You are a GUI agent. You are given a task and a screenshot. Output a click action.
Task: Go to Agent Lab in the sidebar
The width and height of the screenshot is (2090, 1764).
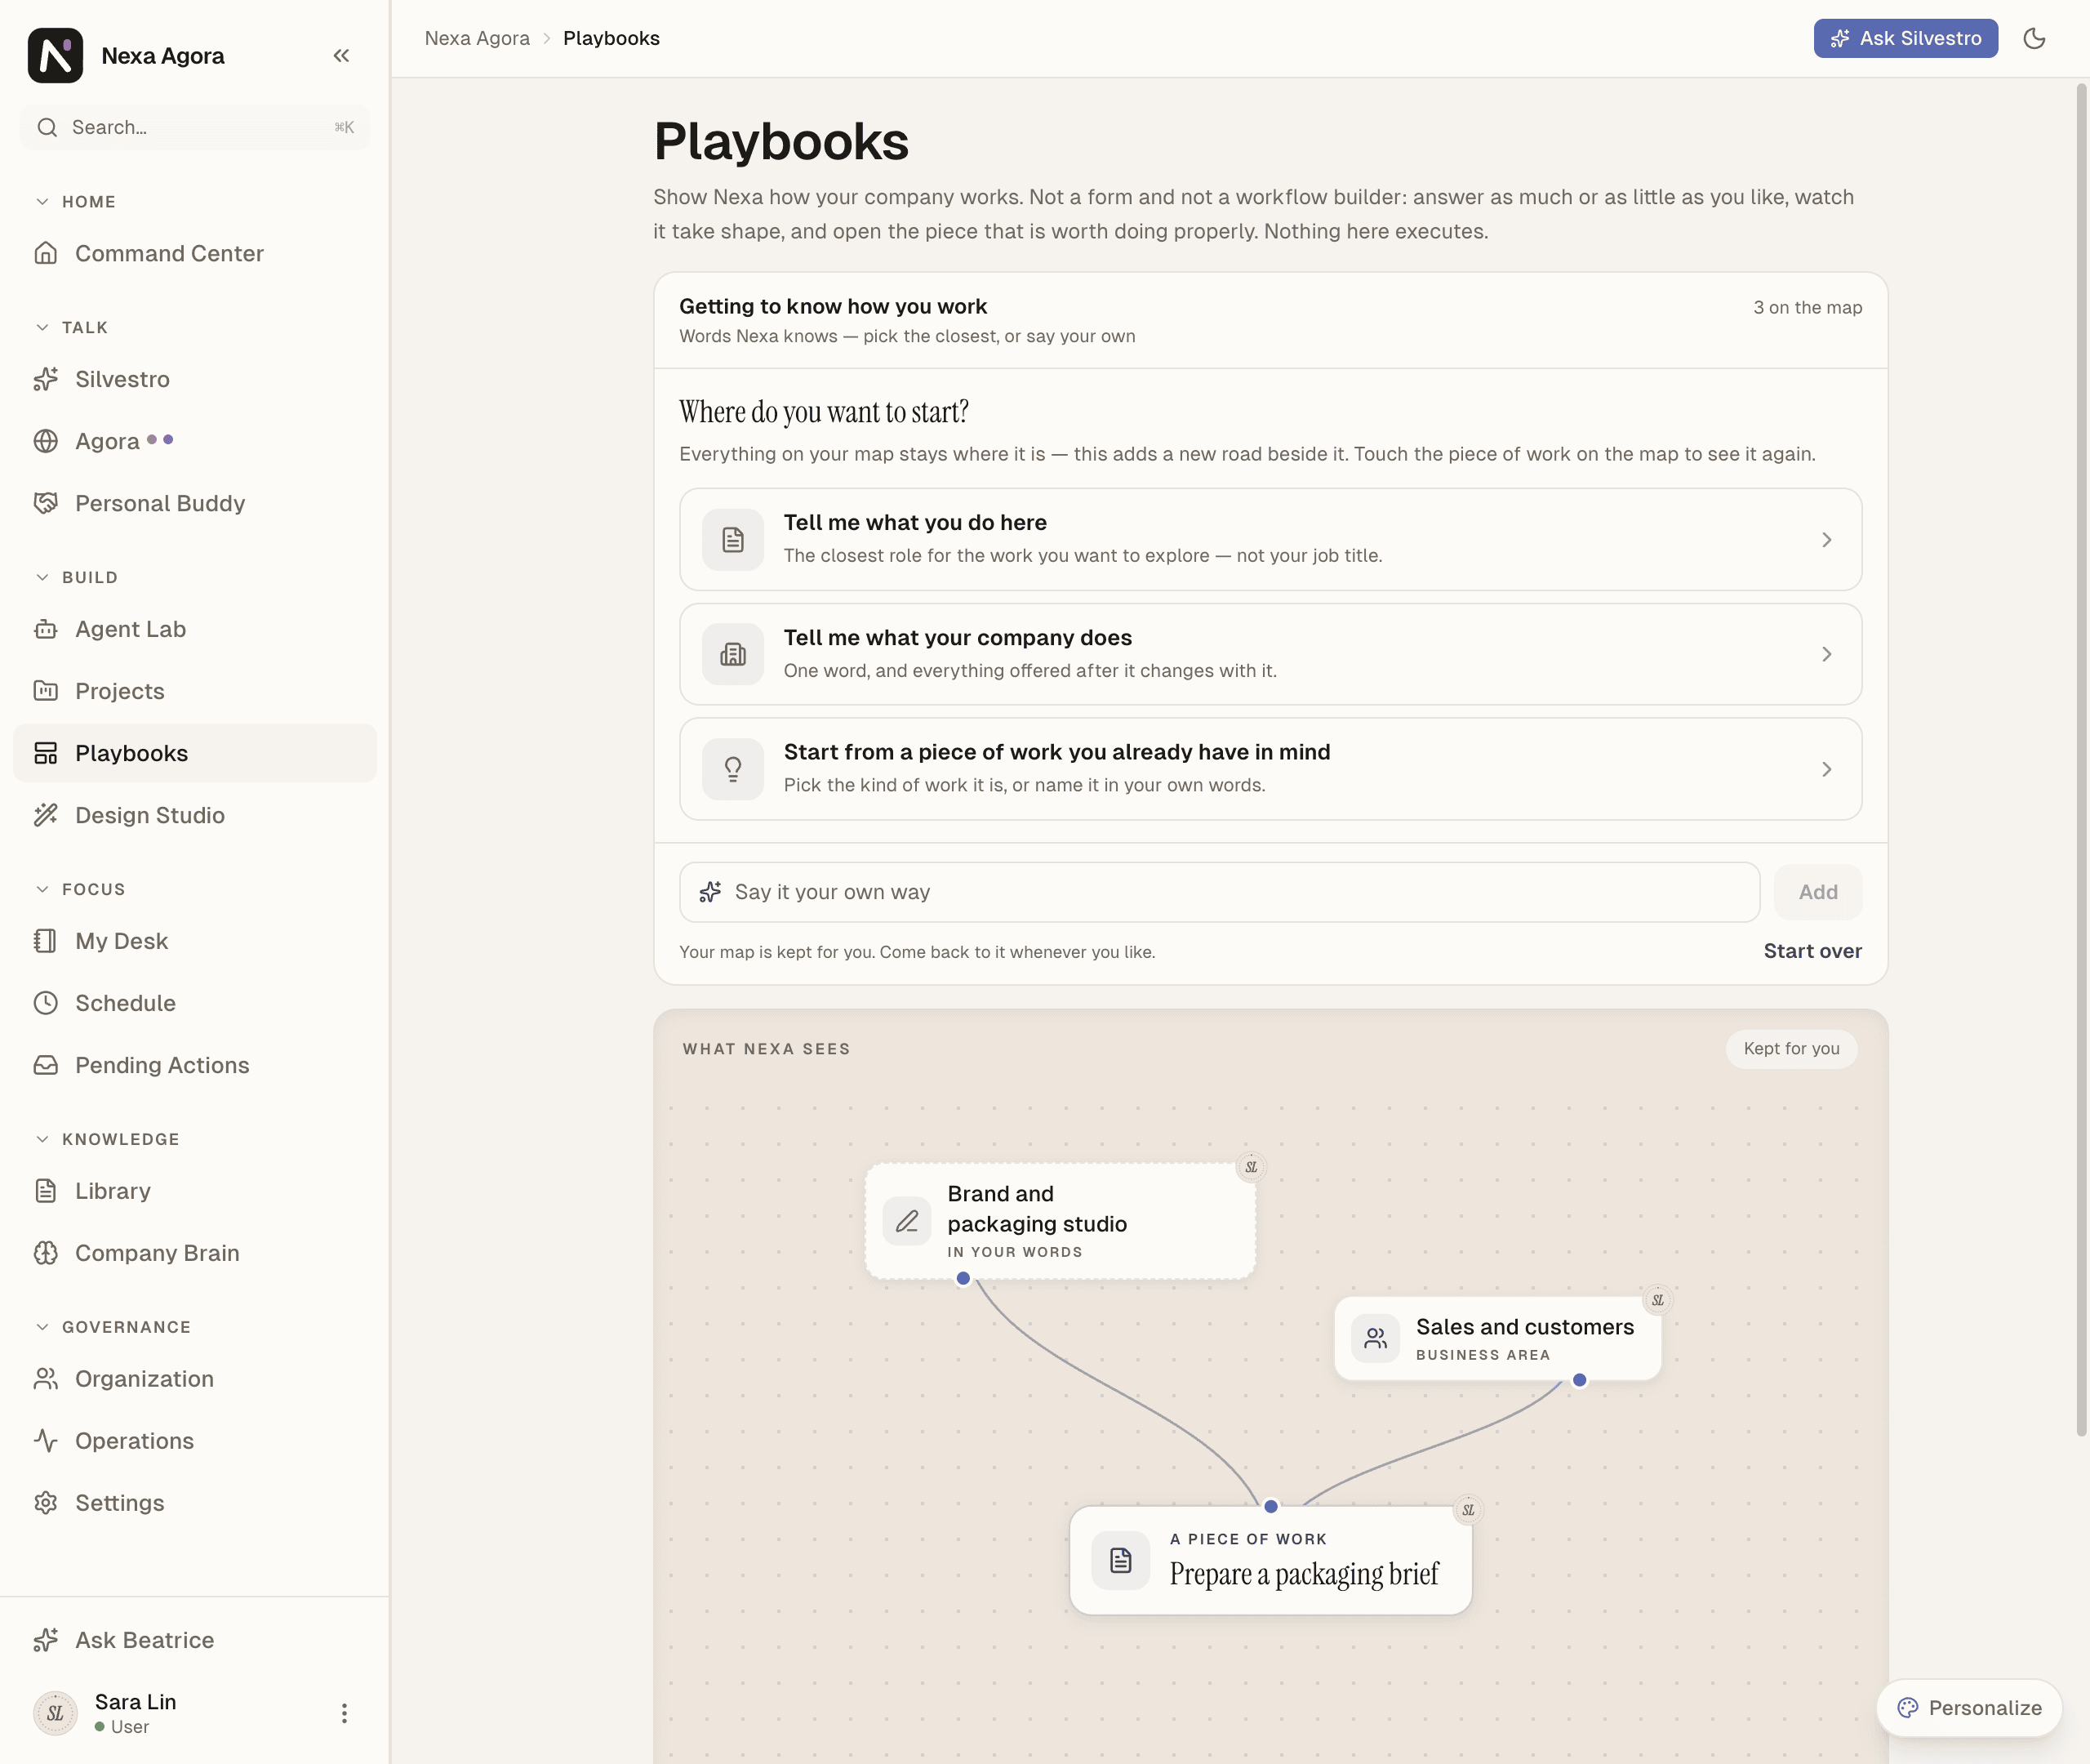click(x=195, y=629)
